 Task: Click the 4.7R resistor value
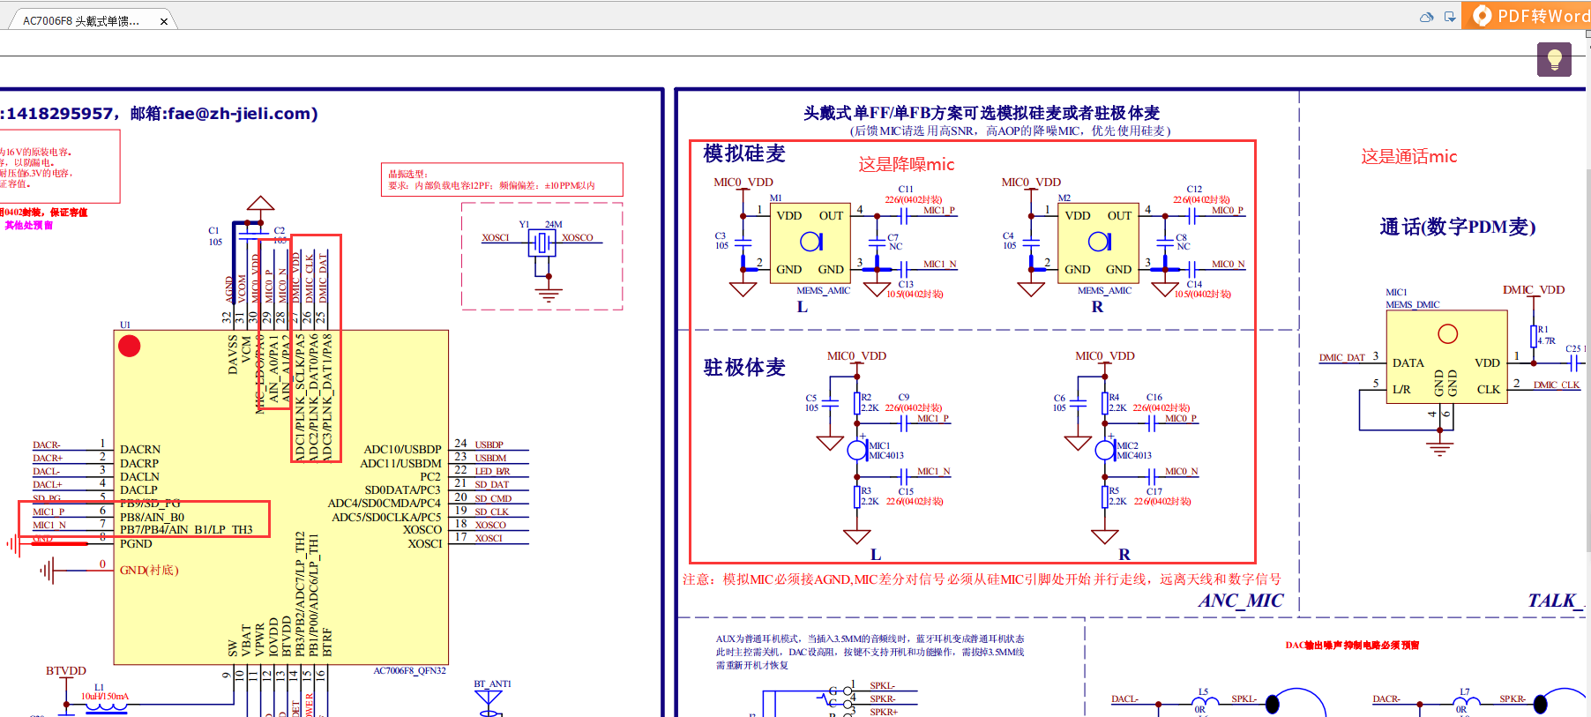[1546, 341]
